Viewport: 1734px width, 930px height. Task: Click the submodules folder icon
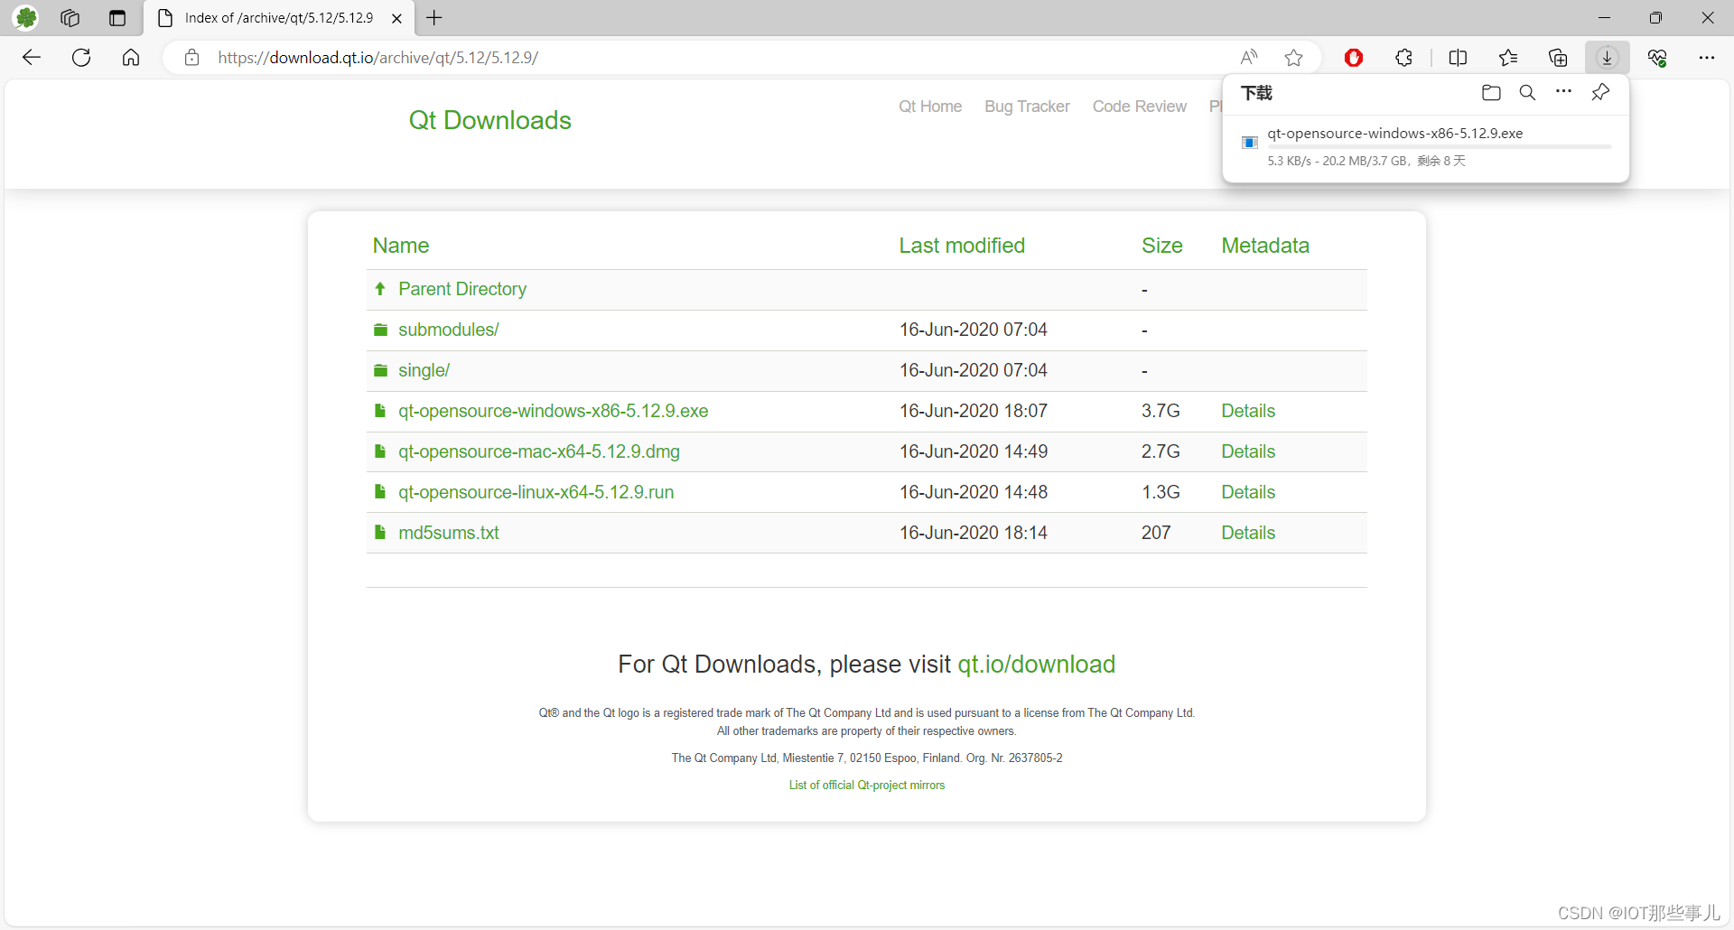pos(381,330)
